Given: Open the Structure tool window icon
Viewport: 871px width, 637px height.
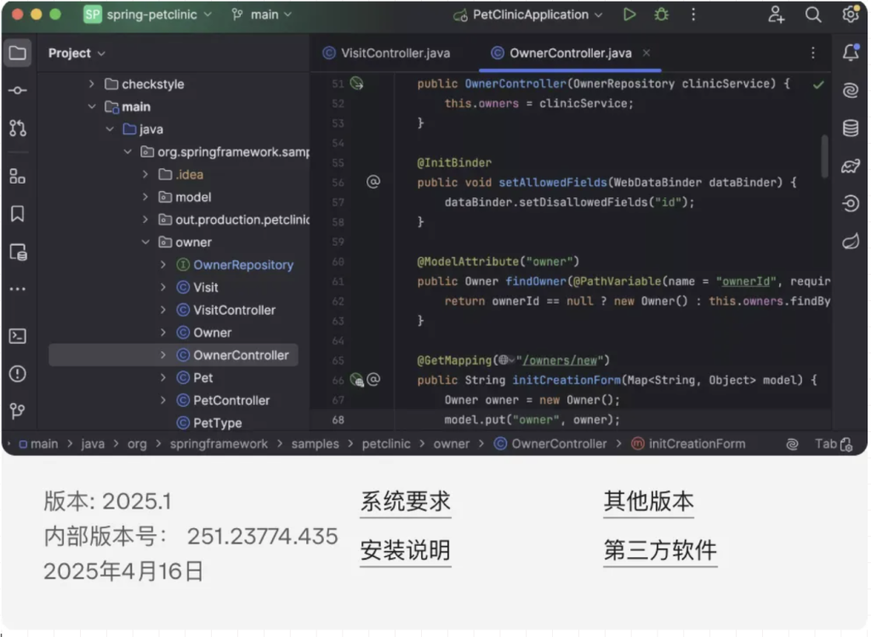Looking at the screenshot, I should click(18, 177).
